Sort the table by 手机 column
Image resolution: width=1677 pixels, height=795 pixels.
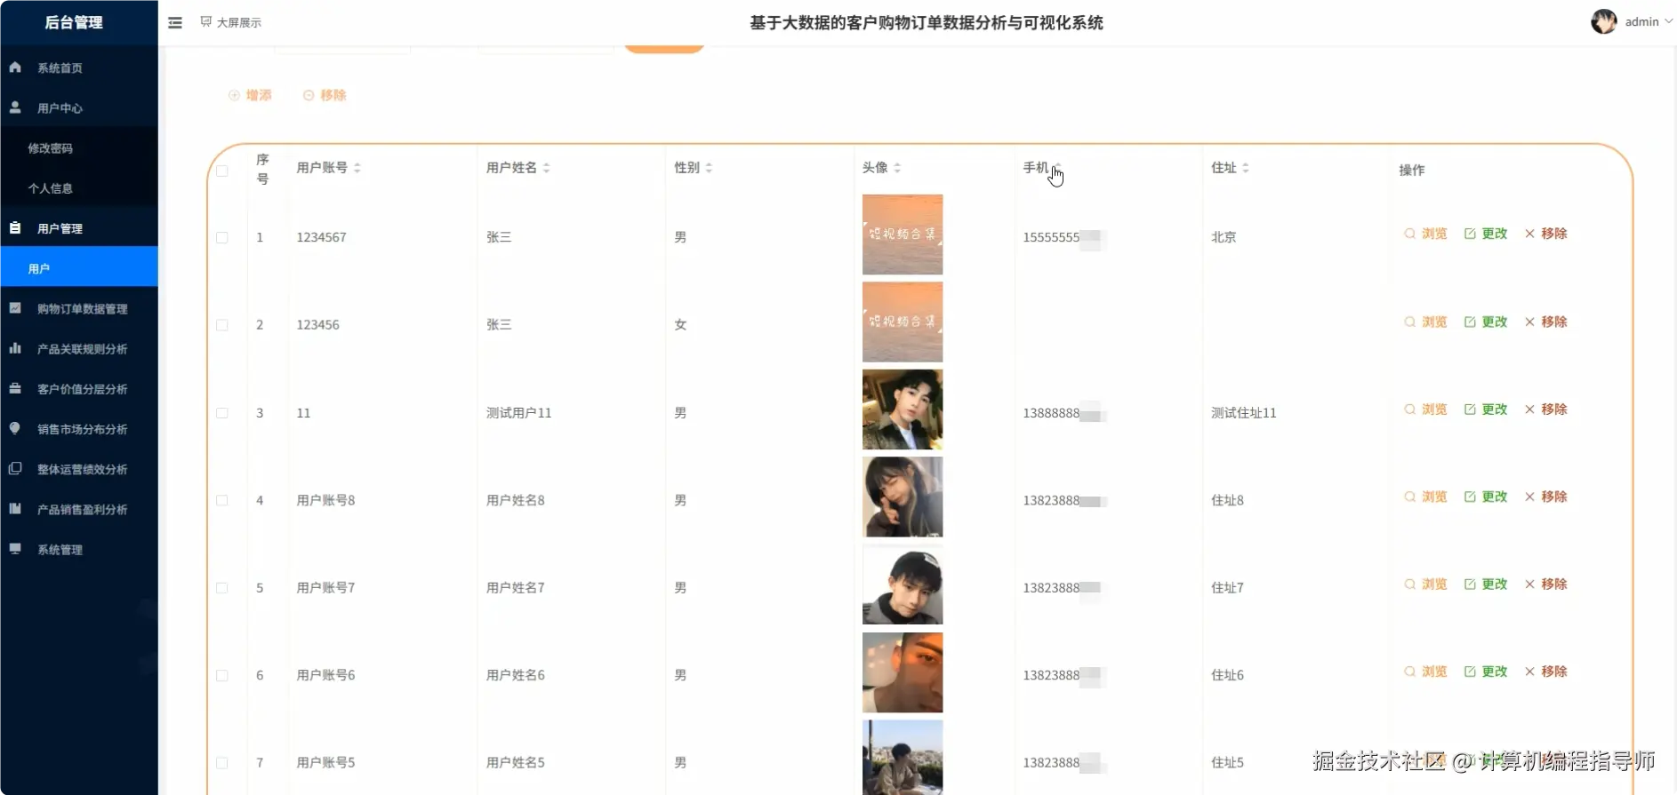tap(1057, 168)
